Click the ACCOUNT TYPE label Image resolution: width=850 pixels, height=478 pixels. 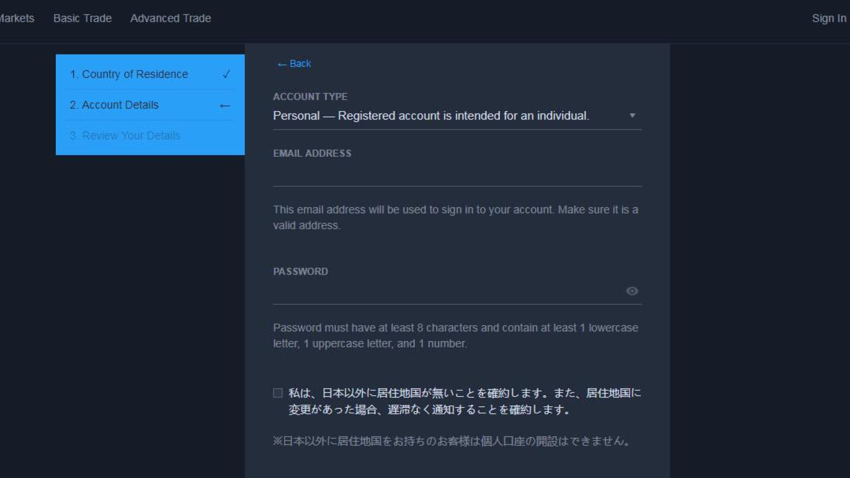point(310,97)
